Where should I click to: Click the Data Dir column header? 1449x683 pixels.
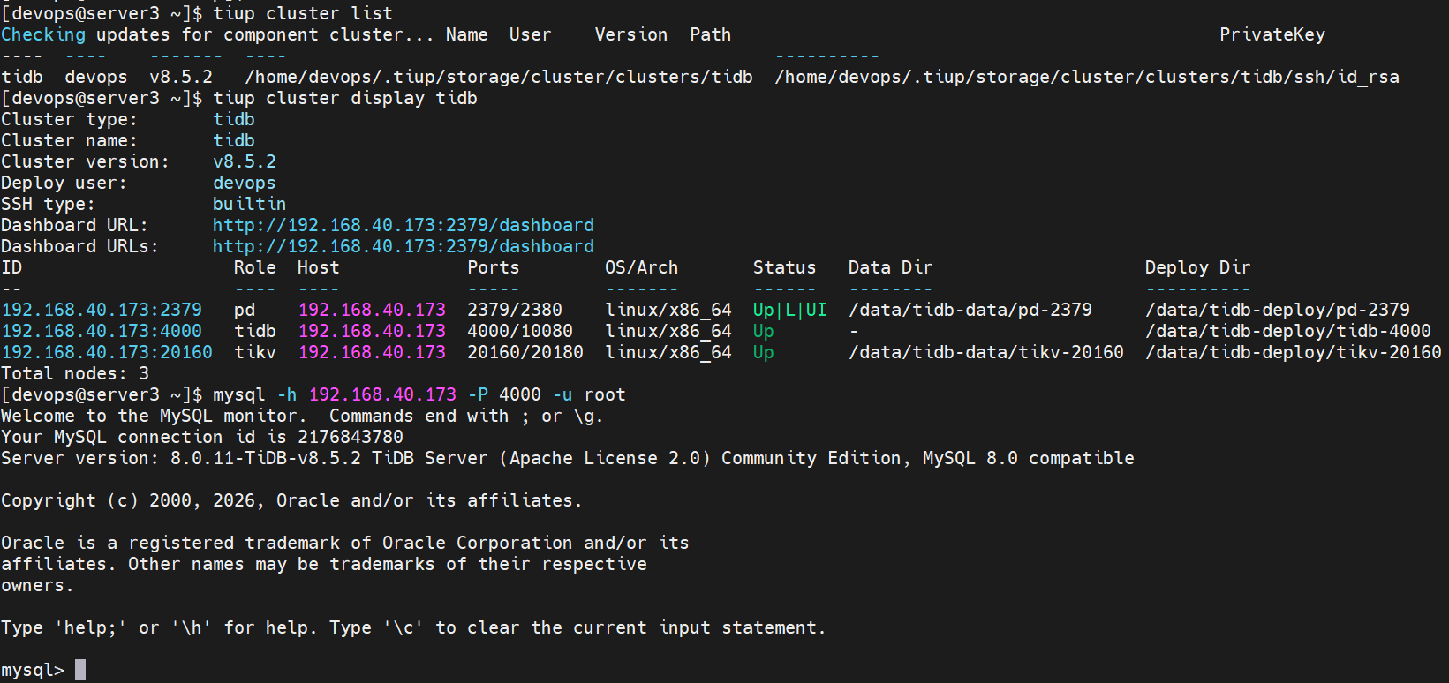click(x=891, y=267)
